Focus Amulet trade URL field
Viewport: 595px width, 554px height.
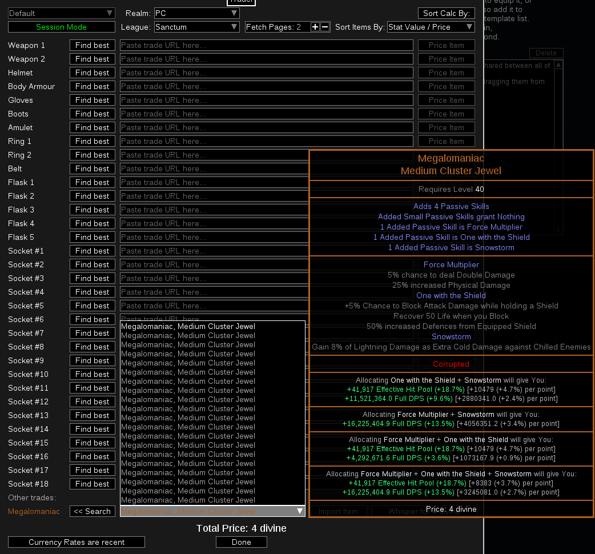click(x=267, y=127)
